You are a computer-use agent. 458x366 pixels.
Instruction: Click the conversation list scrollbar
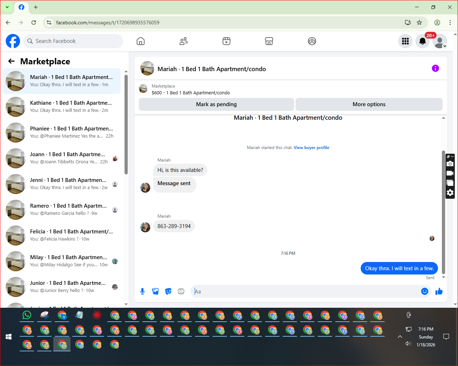click(x=126, y=124)
